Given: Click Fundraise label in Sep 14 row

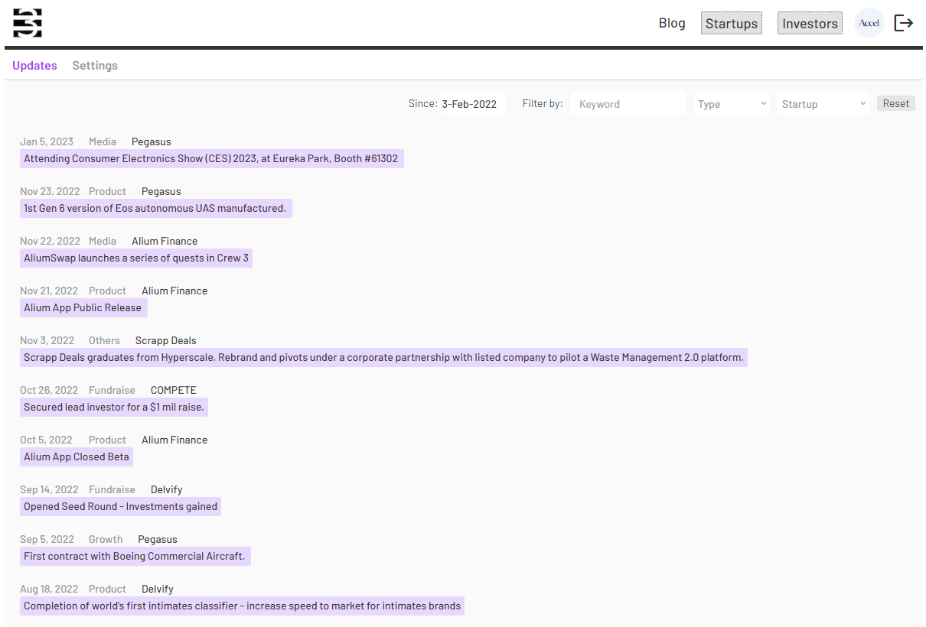Looking at the screenshot, I should [112, 490].
